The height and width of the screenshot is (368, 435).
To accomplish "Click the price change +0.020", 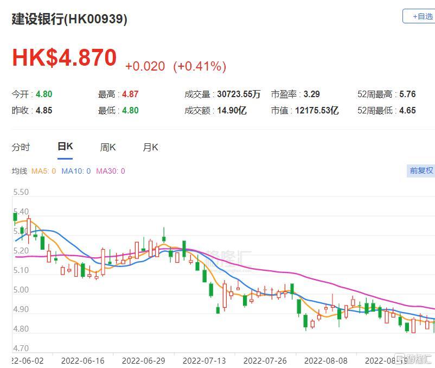I will click(x=145, y=67).
